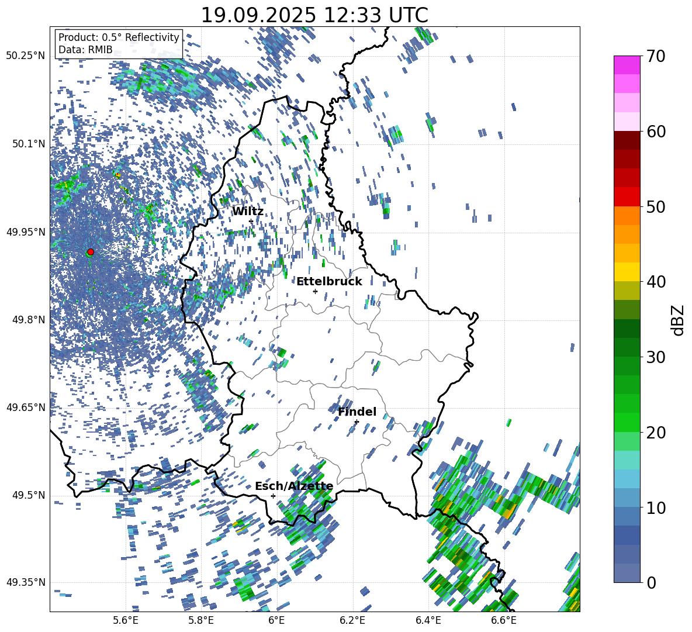Click the 6.2°E longitude label
Viewport: 692px width, 632px height.
tap(352, 621)
